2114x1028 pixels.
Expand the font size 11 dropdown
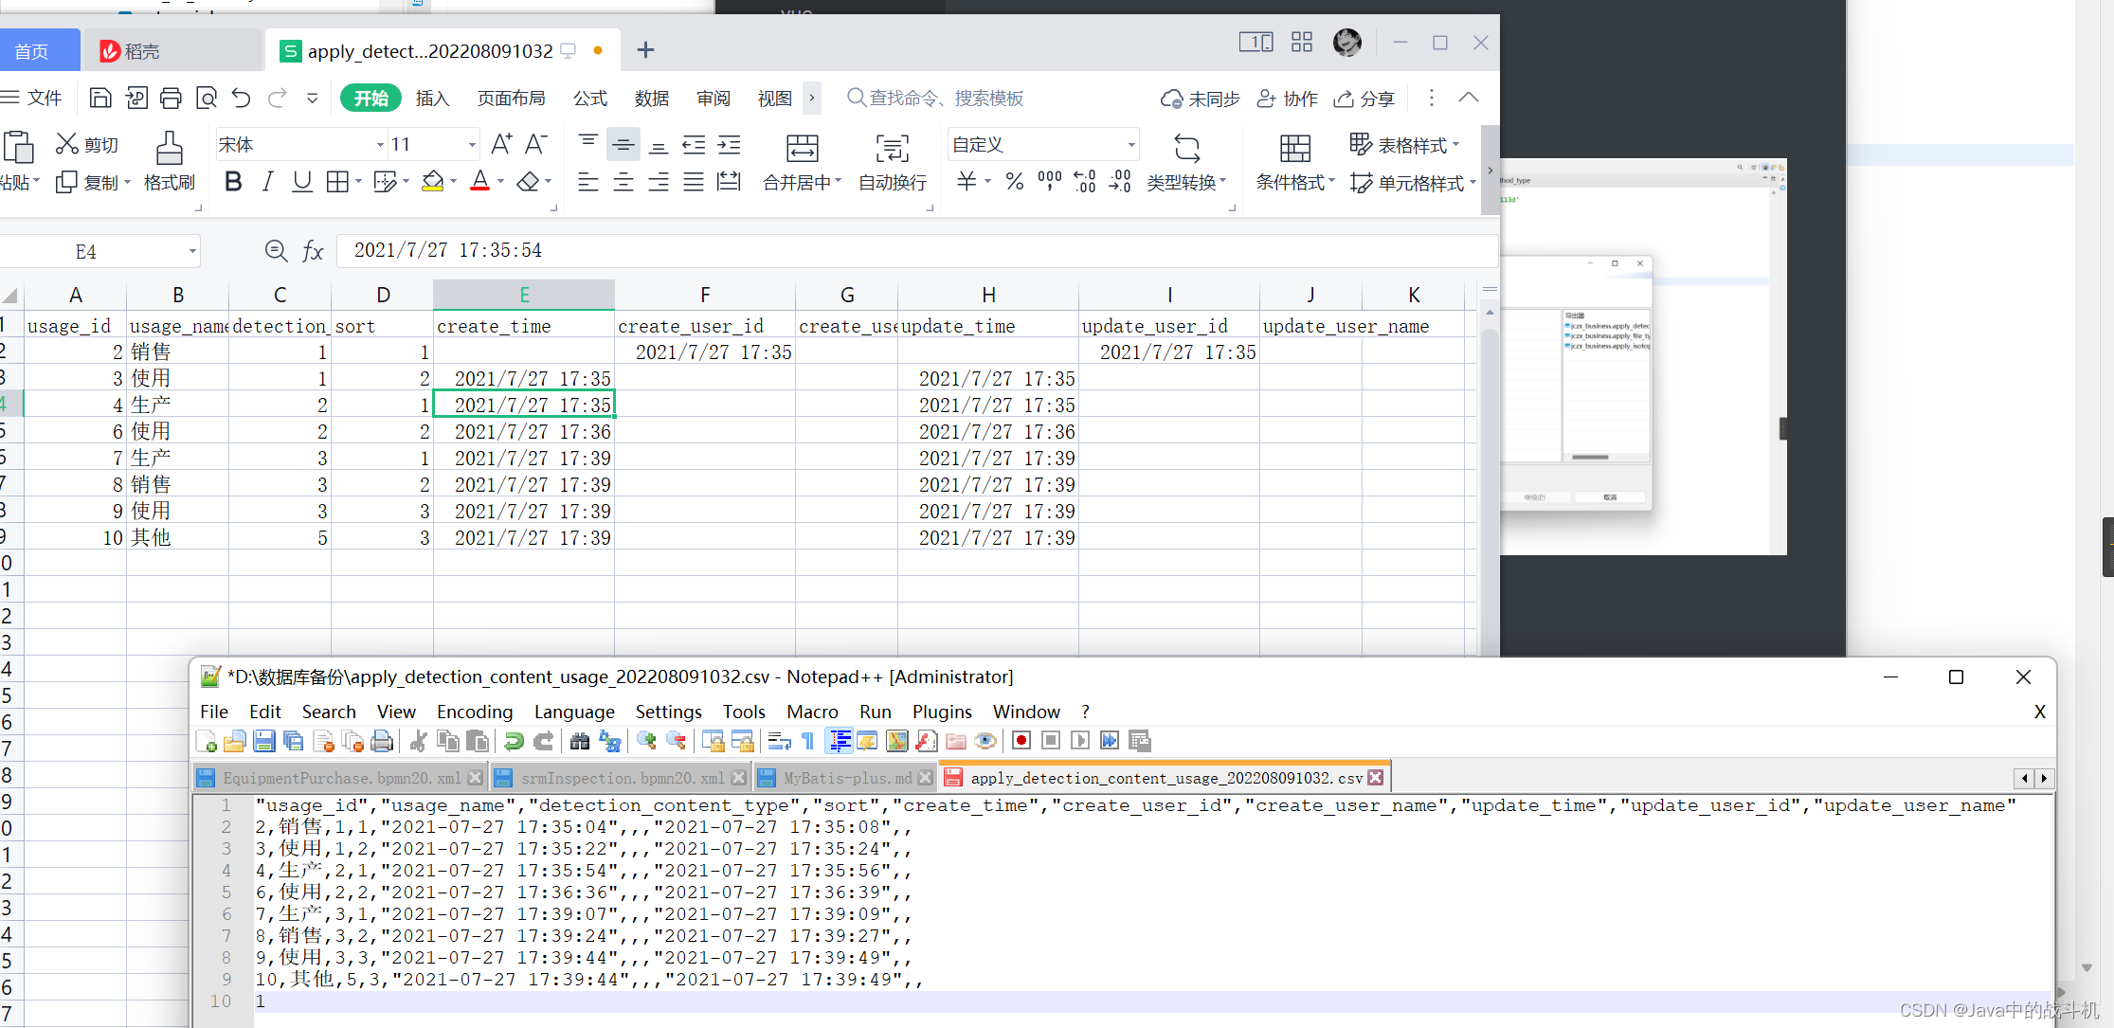(471, 145)
